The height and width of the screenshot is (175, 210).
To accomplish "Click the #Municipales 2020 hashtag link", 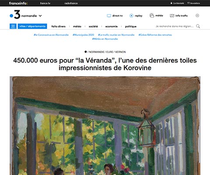I will coord(83,35).
